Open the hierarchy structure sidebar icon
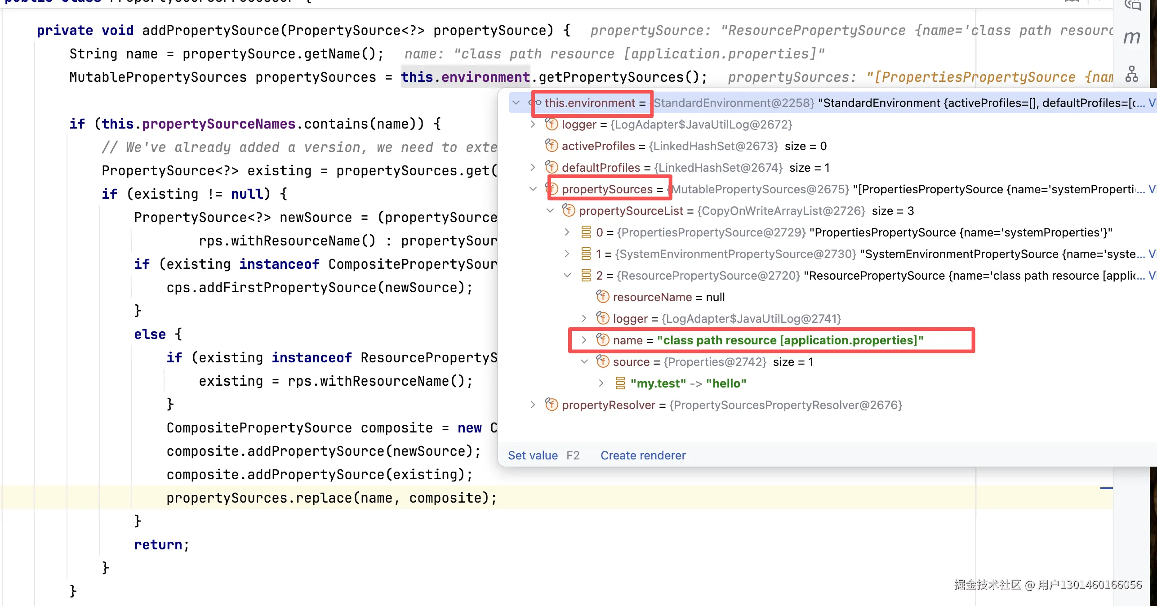 1132,74
